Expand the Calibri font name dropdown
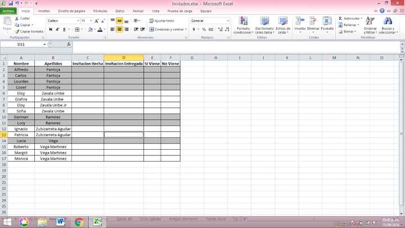405x228 pixels. tap(77, 21)
